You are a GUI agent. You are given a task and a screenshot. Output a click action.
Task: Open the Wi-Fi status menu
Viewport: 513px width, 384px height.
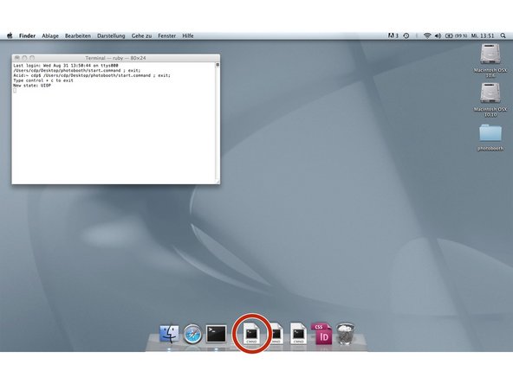click(x=427, y=35)
